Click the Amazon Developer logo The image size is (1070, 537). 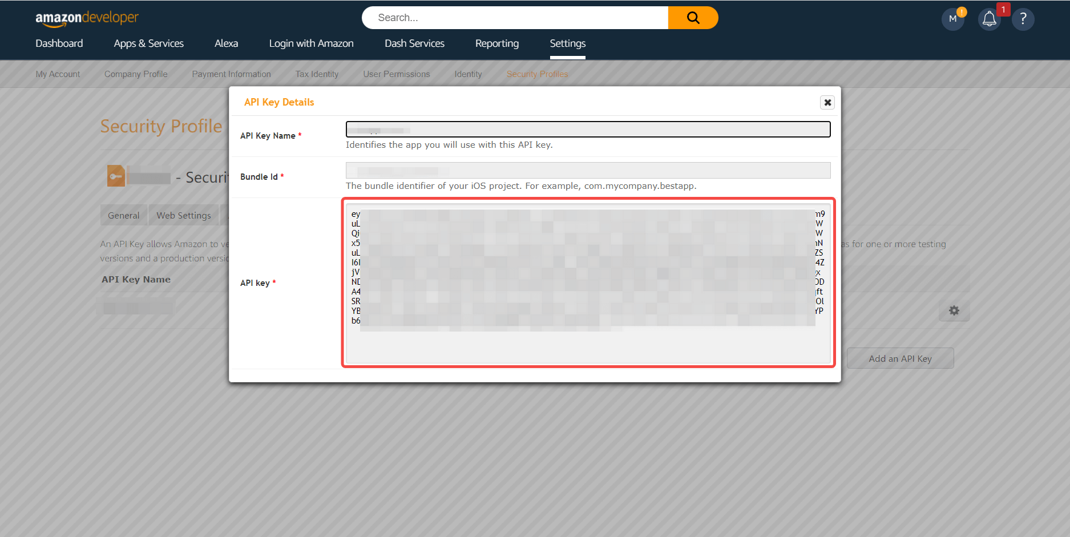pos(87,18)
